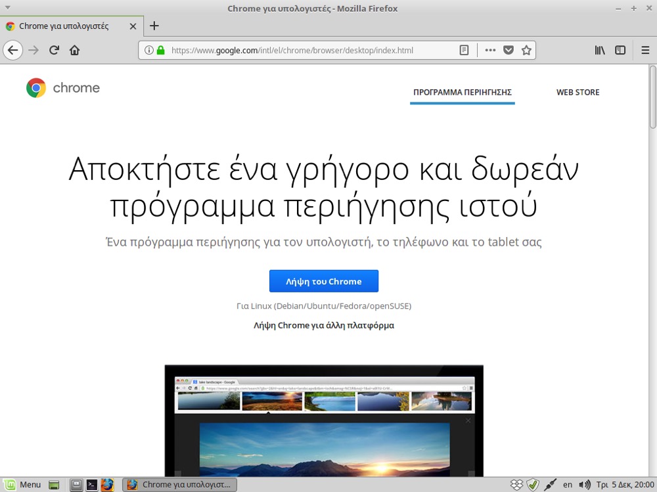Open the clock showing Τρι 5 Δεκ, 20:00
Viewport: 657px width, 492px height.
(625, 485)
